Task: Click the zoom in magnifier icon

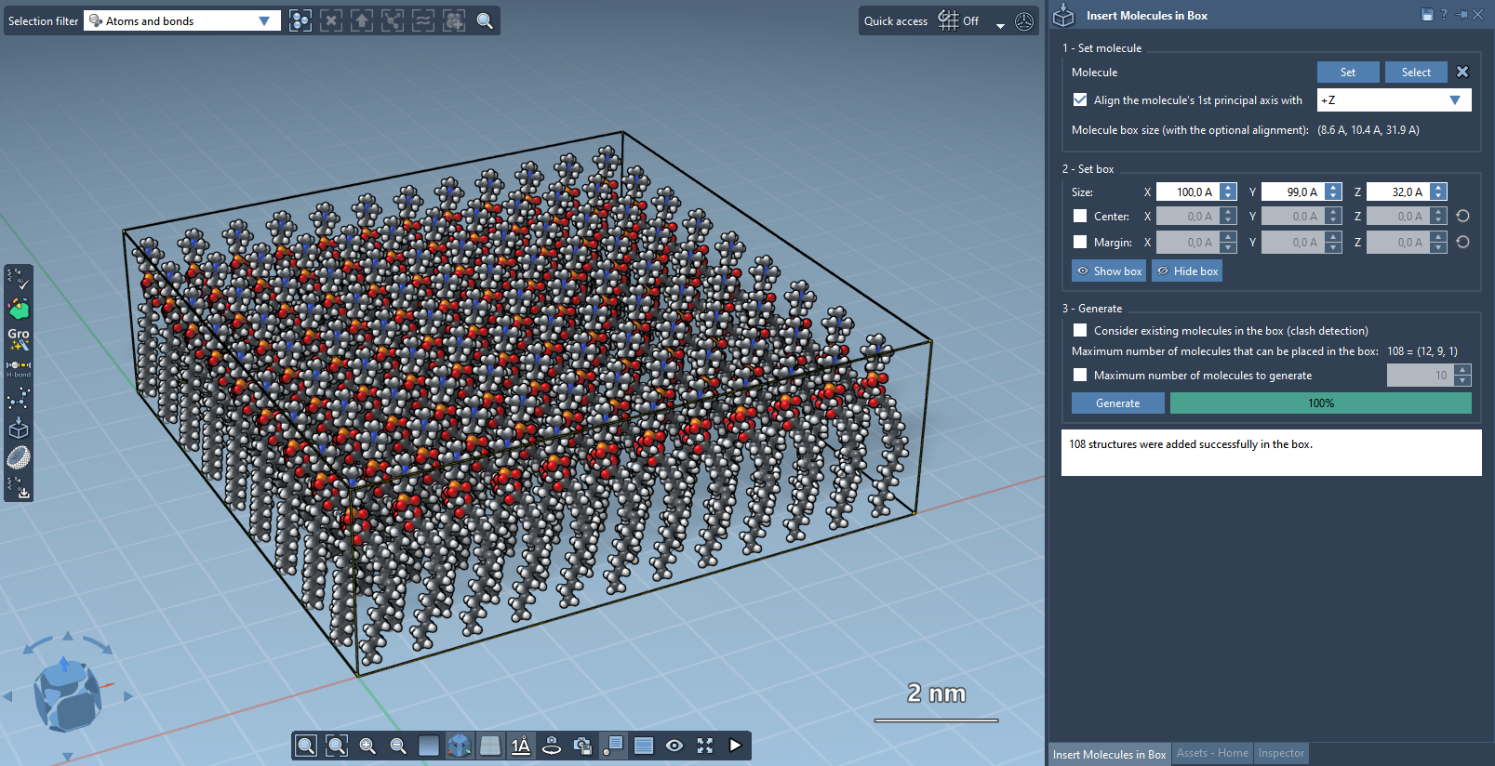Action: coord(367,746)
